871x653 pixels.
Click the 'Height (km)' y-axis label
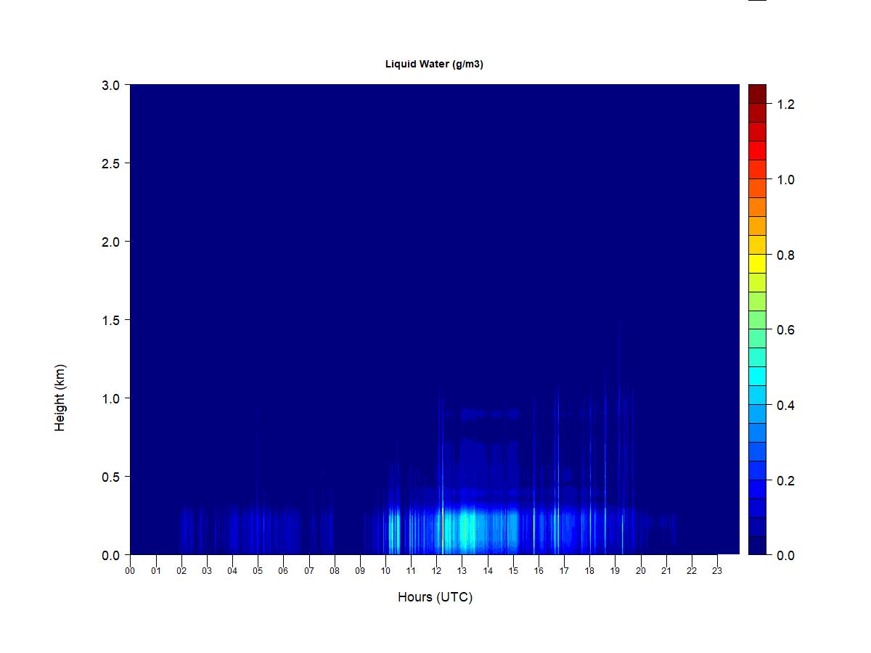[x=60, y=398]
